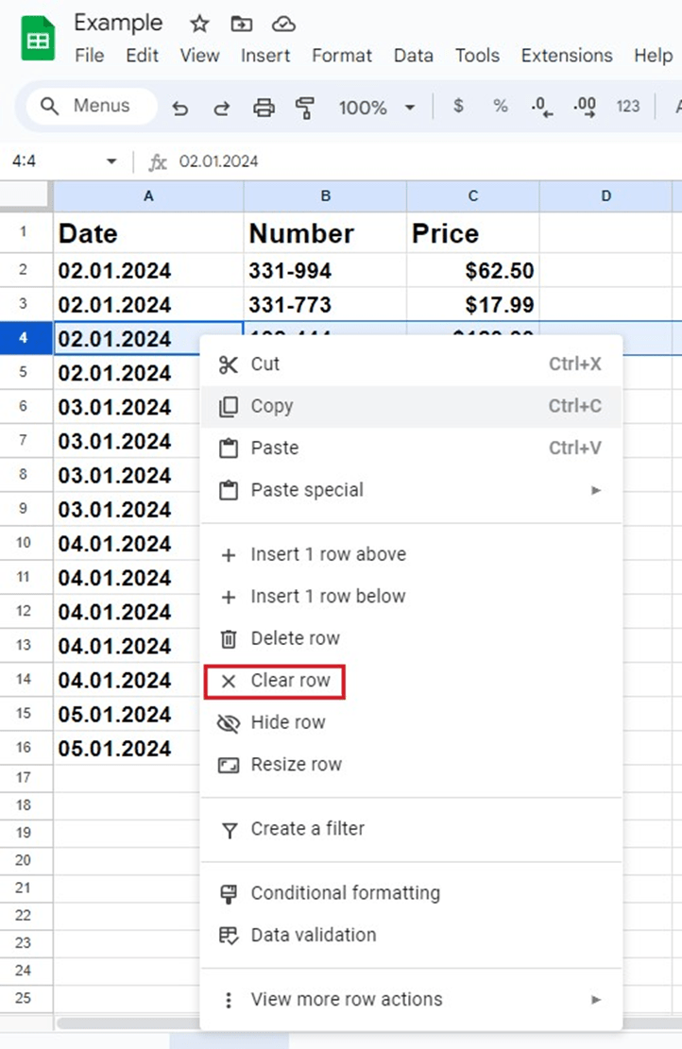Image resolution: width=682 pixels, height=1049 pixels.
Task: Open the zoom level dropdown
Action: pos(376,107)
